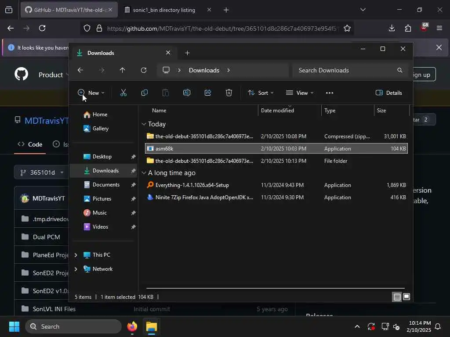Open the Code tab on GitHub
This screenshot has height=337, width=450.
click(30, 144)
